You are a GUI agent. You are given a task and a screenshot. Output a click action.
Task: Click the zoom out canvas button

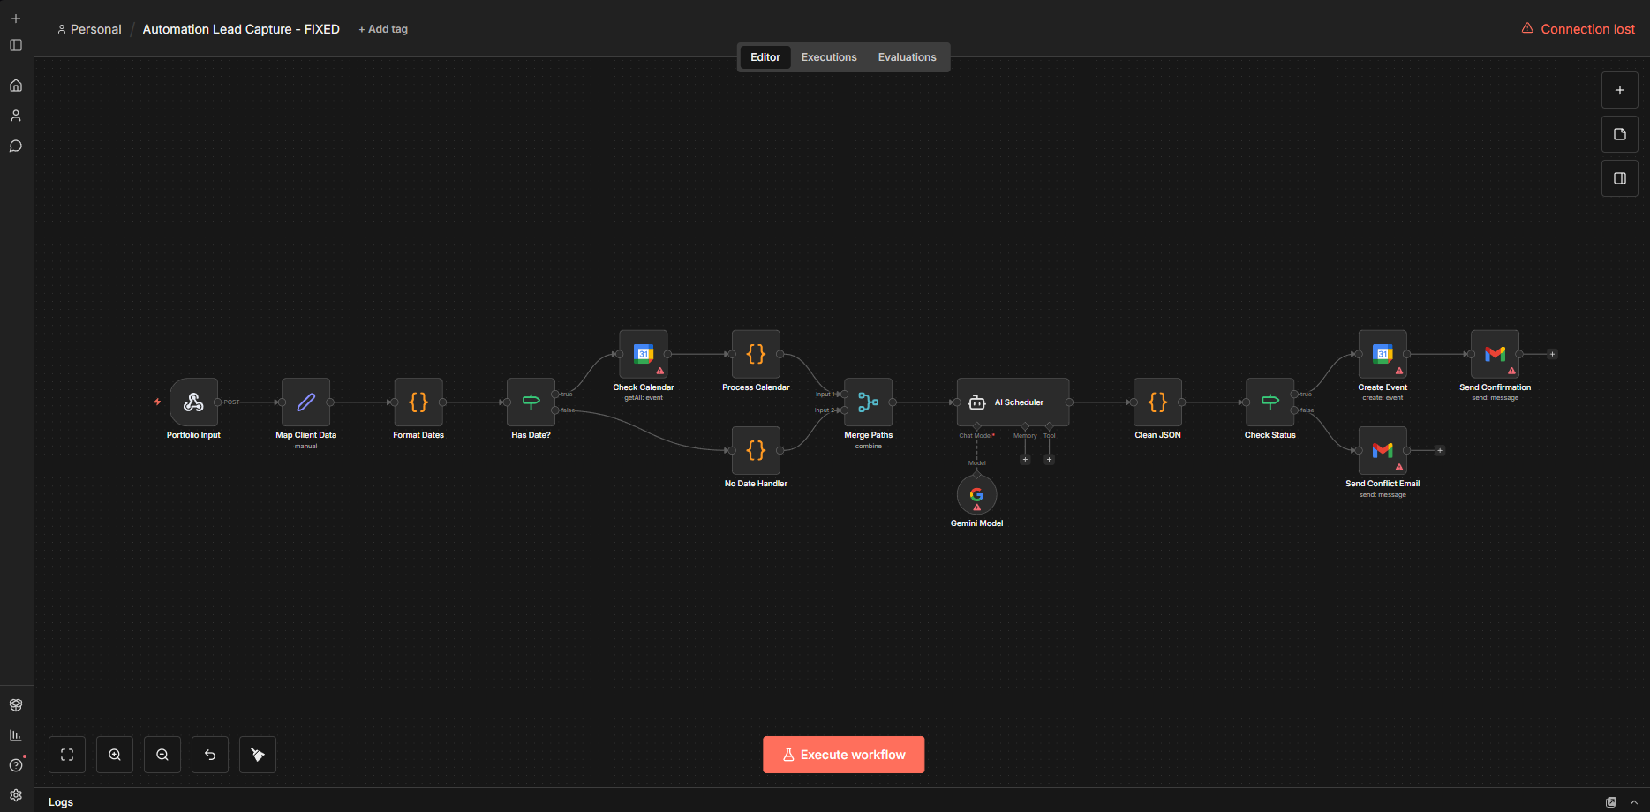click(162, 755)
